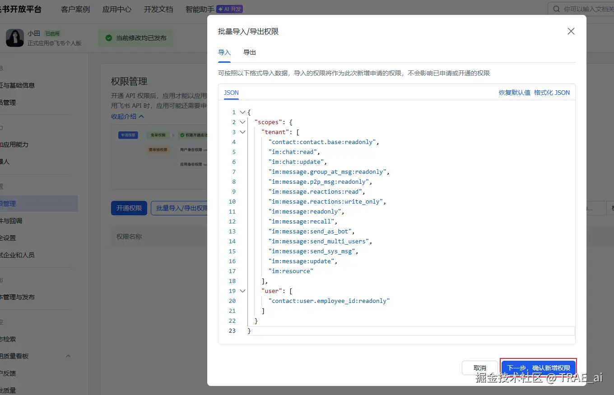614x395 pixels.
Task: Click 下一步，确认新增权限 button
Action: tap(539, 368)
